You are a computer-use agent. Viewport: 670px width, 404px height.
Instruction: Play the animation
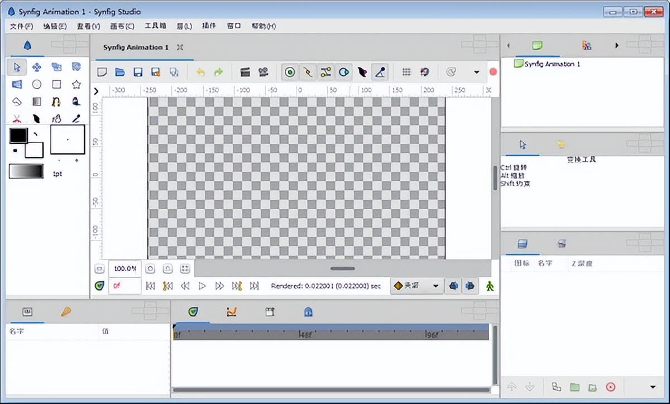point(202,286)
